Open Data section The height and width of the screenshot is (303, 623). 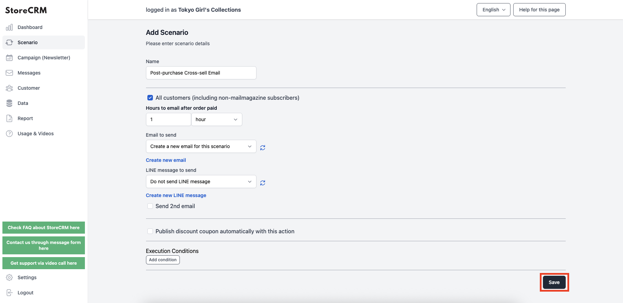43,103
